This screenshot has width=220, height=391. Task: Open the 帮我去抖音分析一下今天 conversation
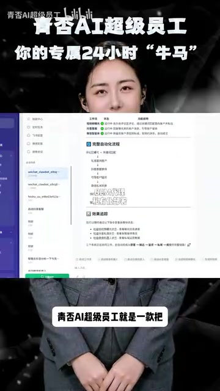(46, 260)
